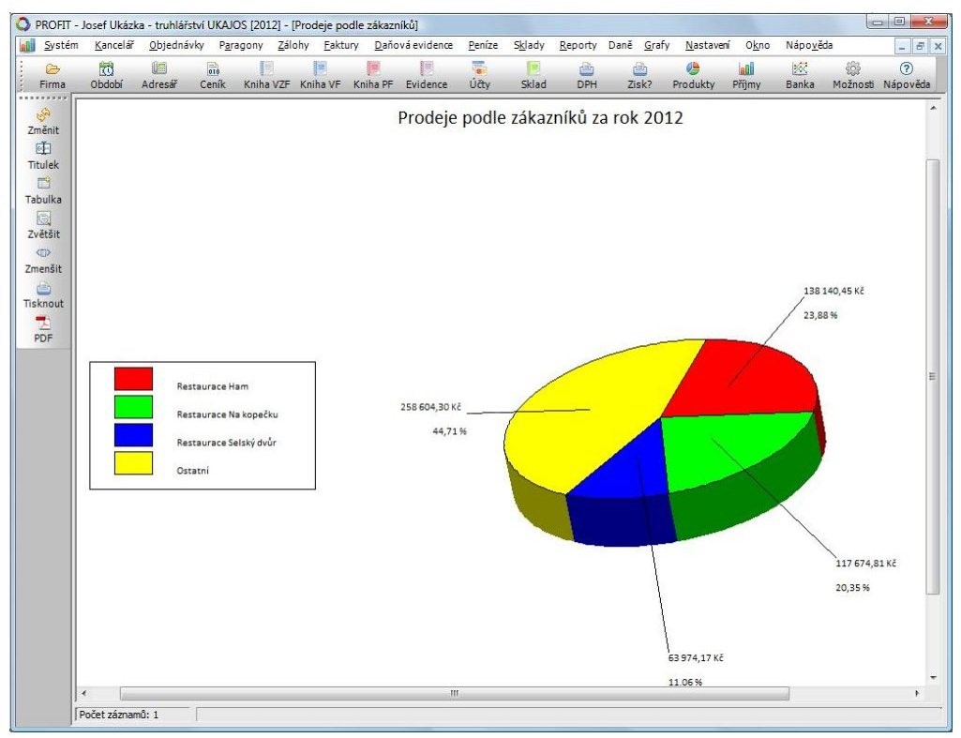
Task: Click the scroll right arrow
Action: pos(918,693)
